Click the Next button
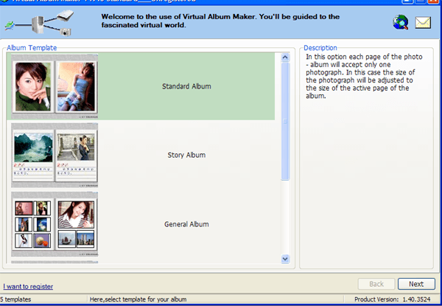 tap(416, 284)
